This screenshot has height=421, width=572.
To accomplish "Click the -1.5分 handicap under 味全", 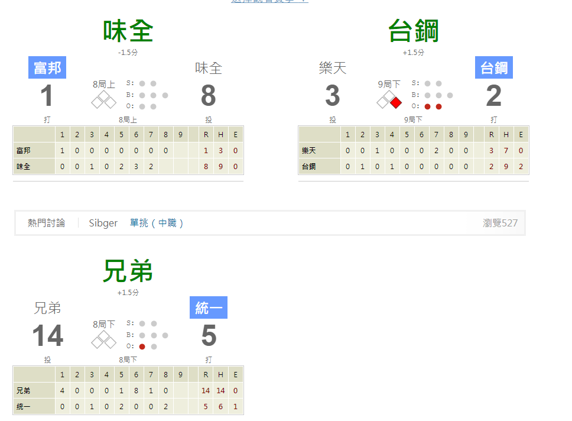I will (128, 53).
